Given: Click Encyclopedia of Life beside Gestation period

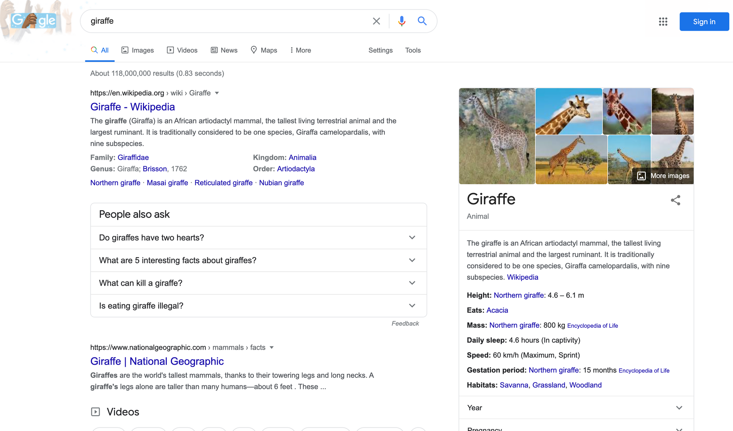Looking at the screenshot, I should pos(644,371).
